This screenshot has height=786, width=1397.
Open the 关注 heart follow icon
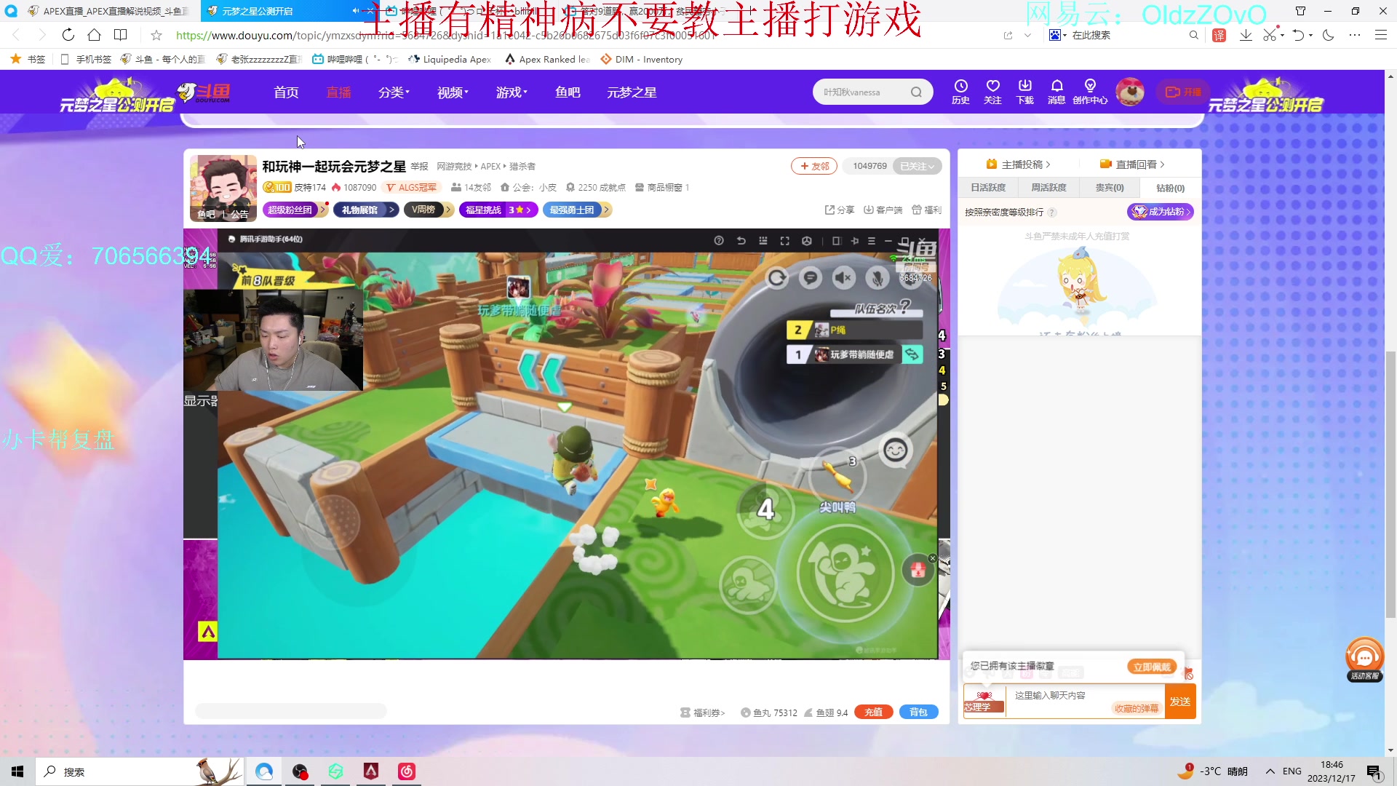tap(992, 92)
